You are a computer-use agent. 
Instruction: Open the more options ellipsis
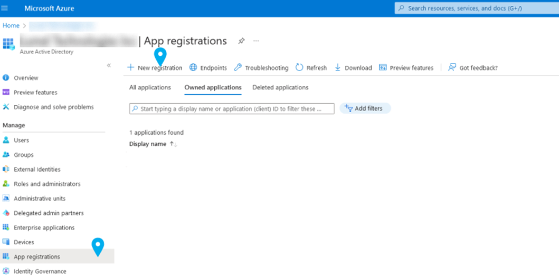[x=256, y=41]
